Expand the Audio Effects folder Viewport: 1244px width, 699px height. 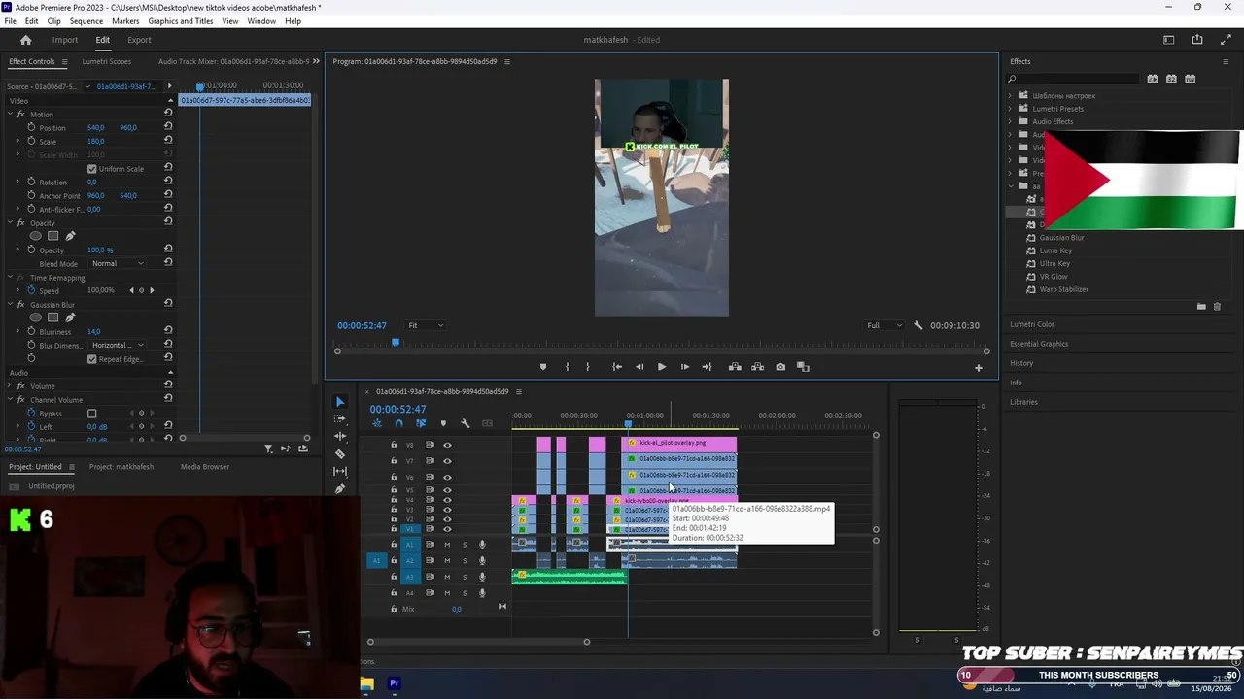click(x=1010, y=121)
